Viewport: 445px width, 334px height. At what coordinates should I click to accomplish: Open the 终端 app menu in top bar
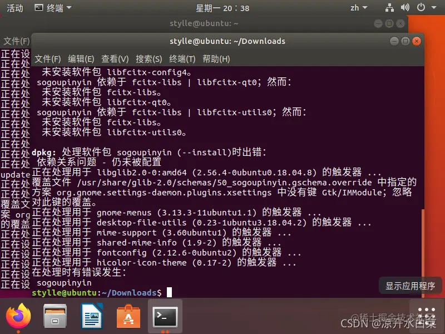[53, 8]
